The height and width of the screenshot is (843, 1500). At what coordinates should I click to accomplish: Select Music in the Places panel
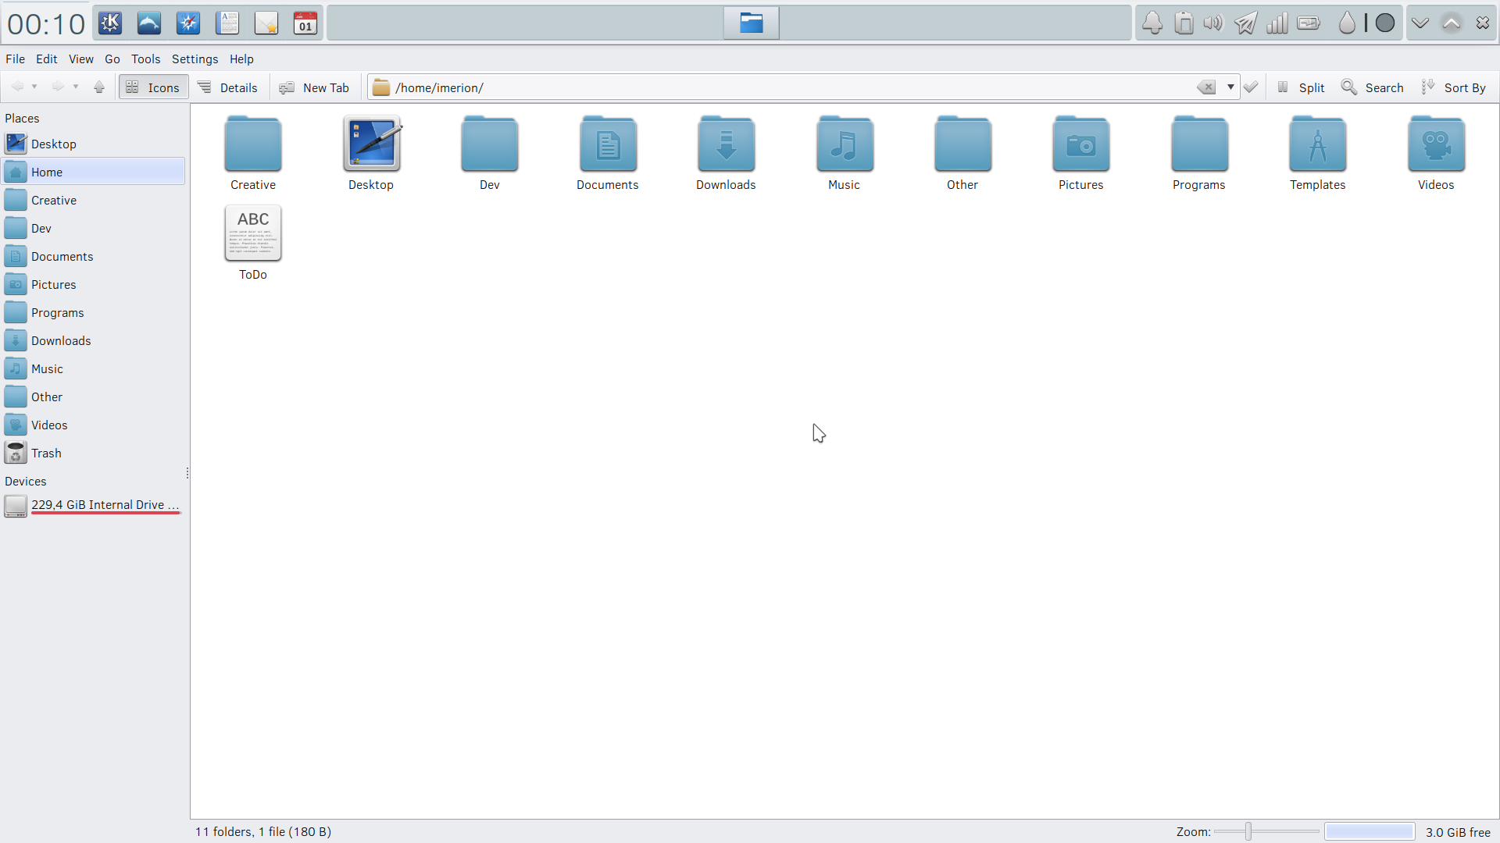(x=94, y=368)
